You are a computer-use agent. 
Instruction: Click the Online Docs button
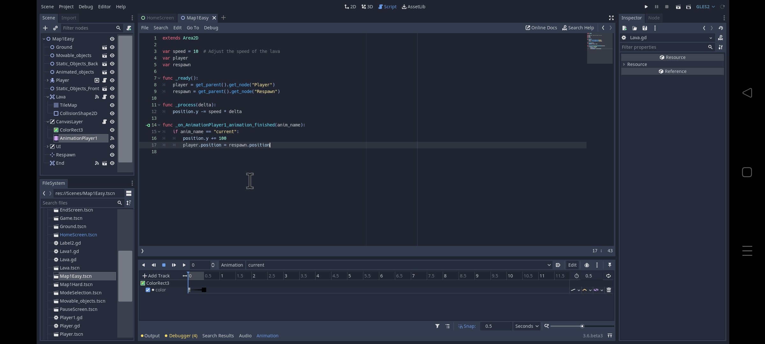(541, 28)
